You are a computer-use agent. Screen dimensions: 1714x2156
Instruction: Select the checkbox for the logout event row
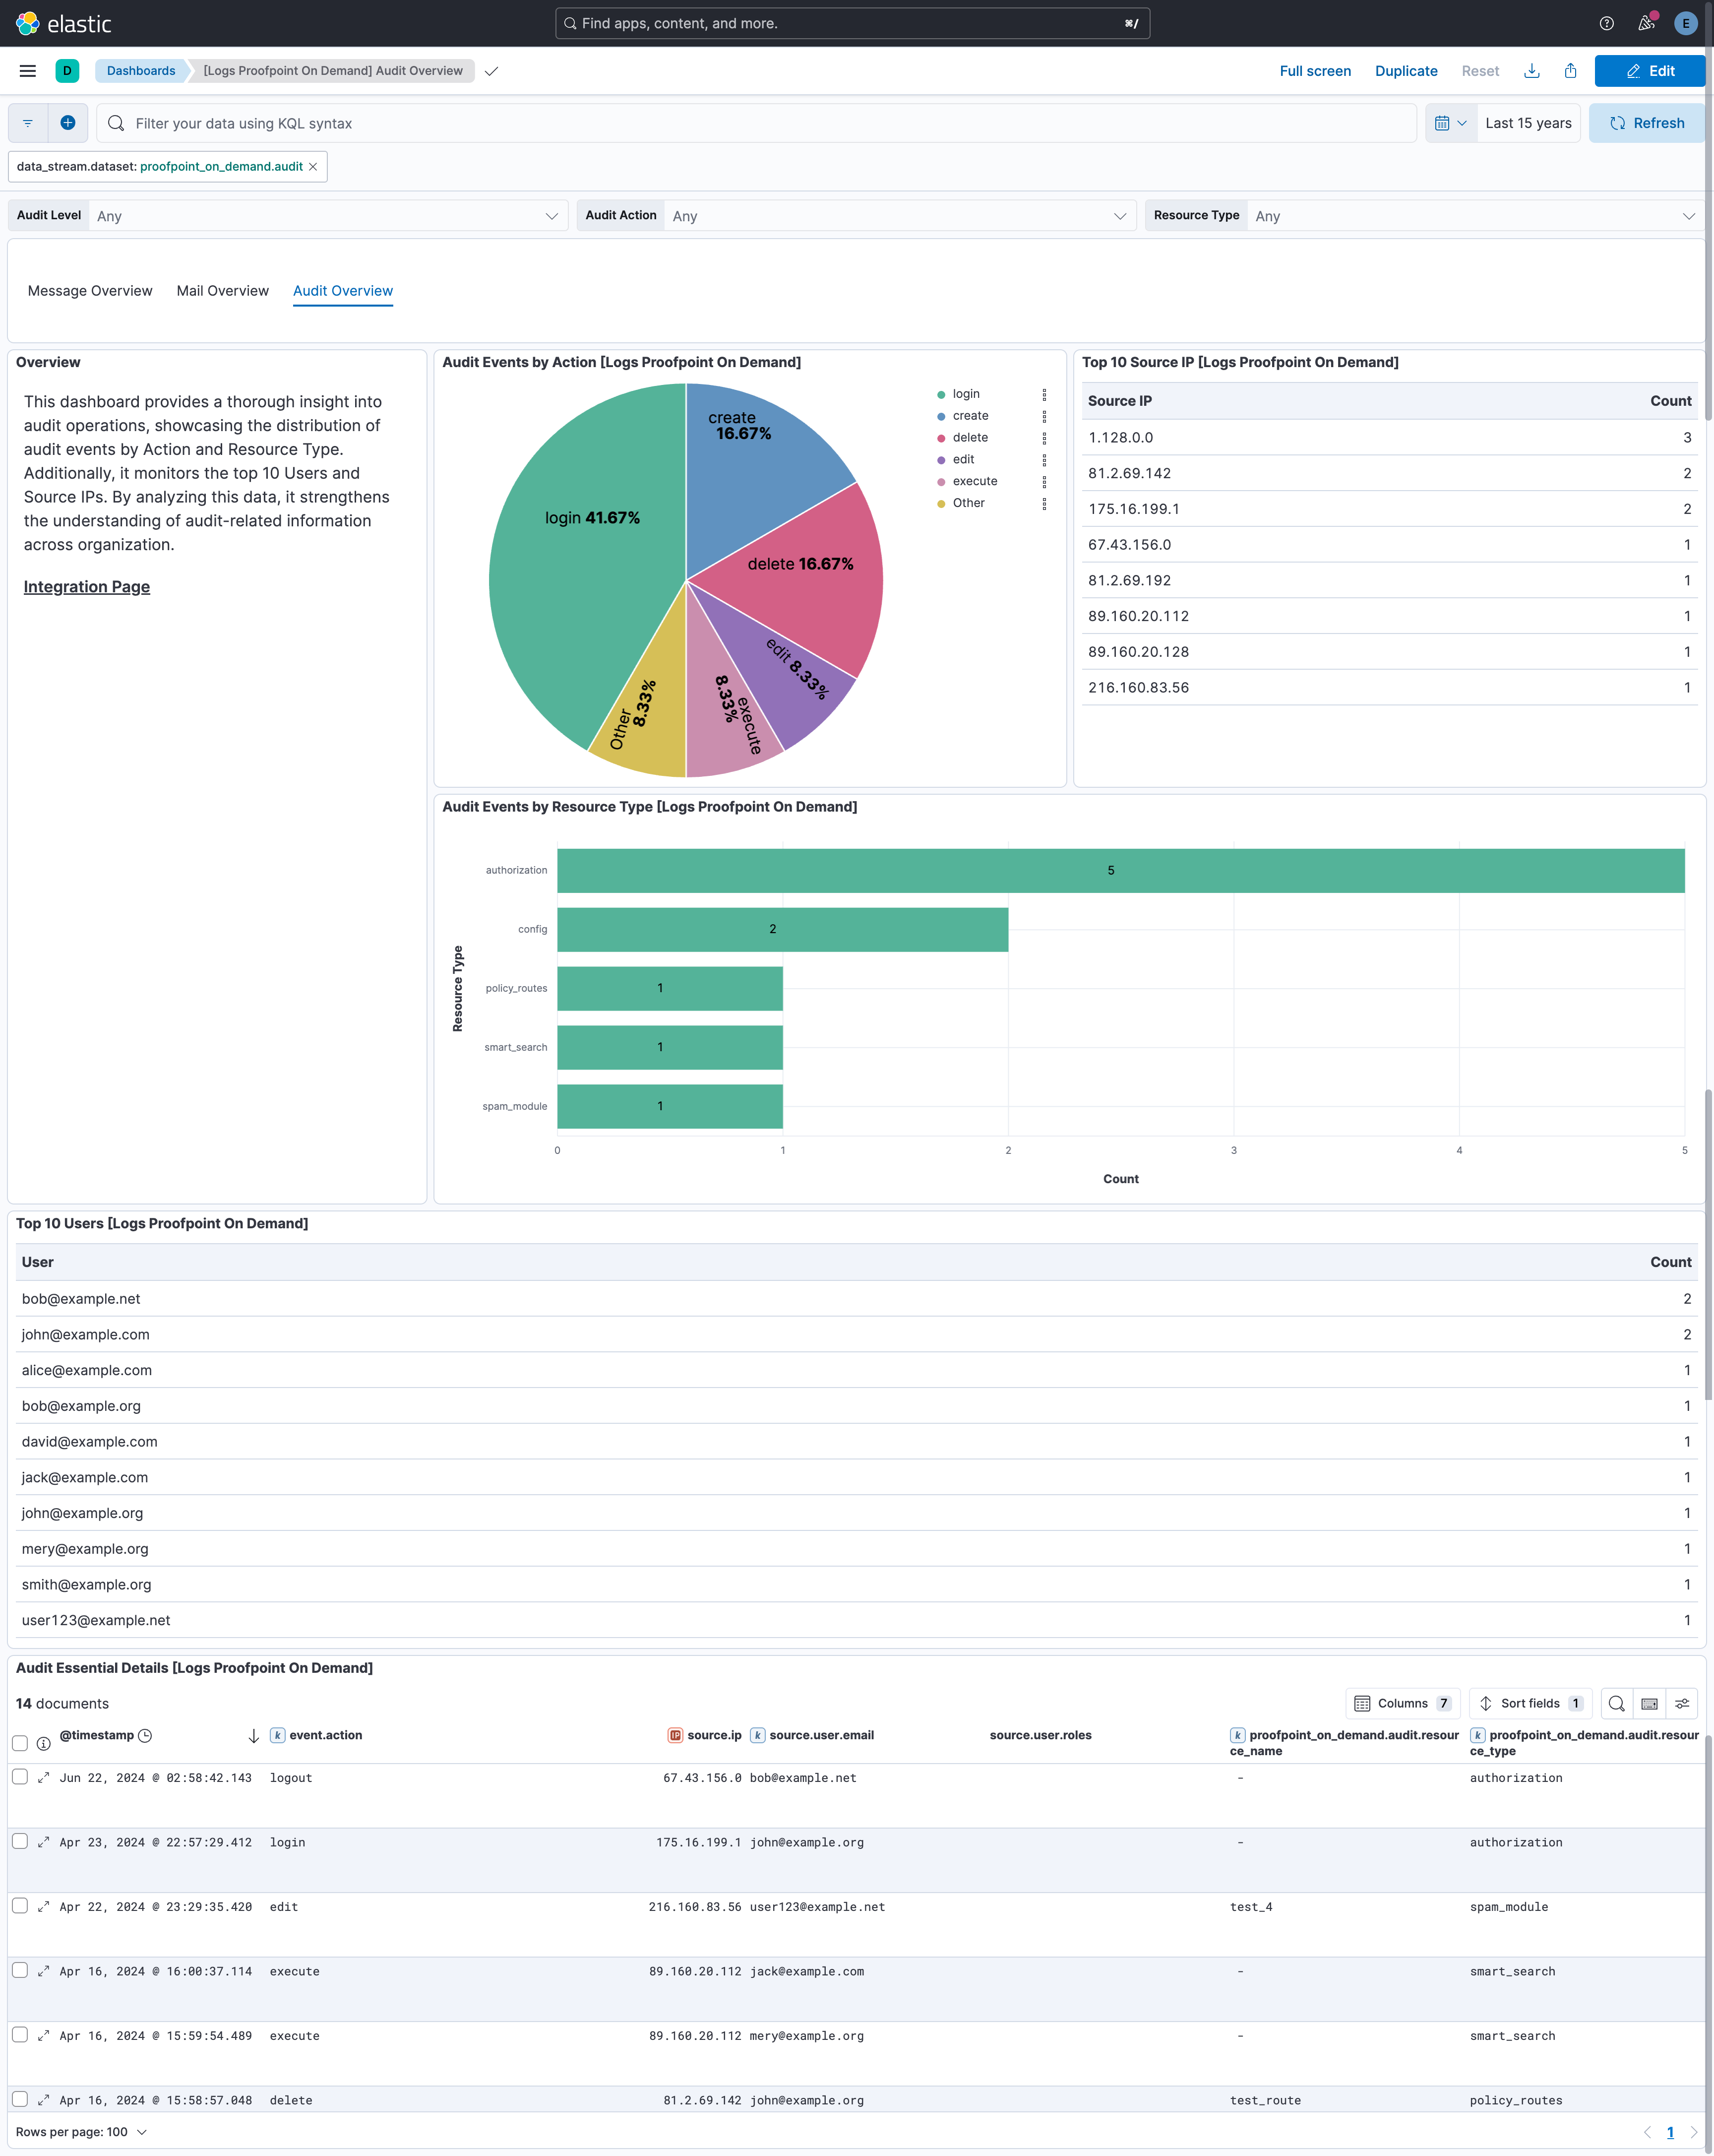pos(20,1777)
